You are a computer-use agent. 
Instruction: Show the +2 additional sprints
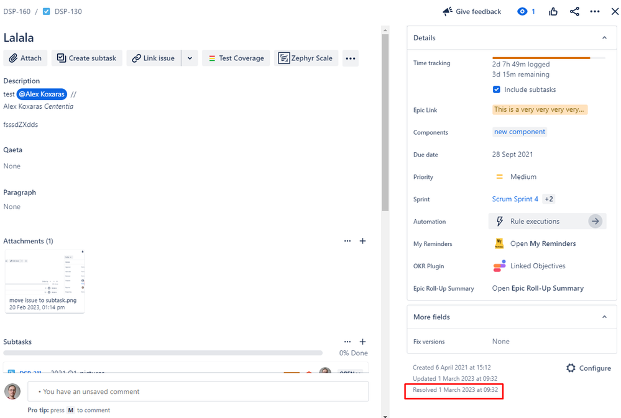pyautogui.click(x=548, y=199)
